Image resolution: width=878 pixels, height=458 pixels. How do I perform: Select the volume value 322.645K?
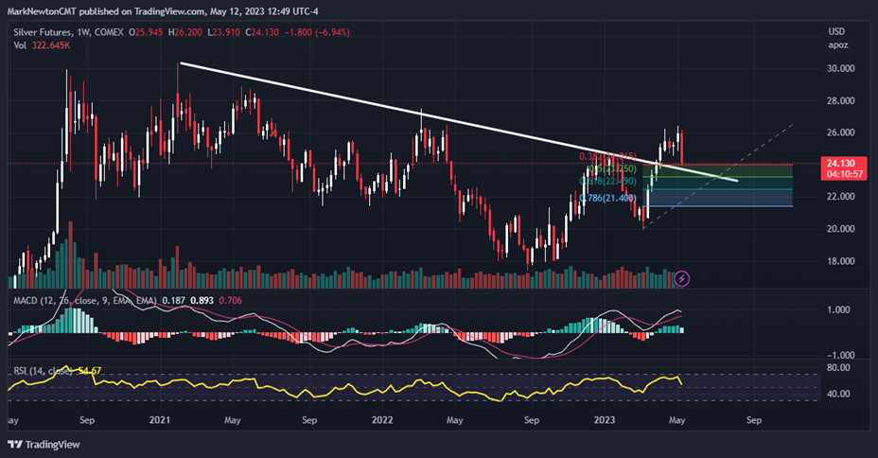[x=50, y=45]
